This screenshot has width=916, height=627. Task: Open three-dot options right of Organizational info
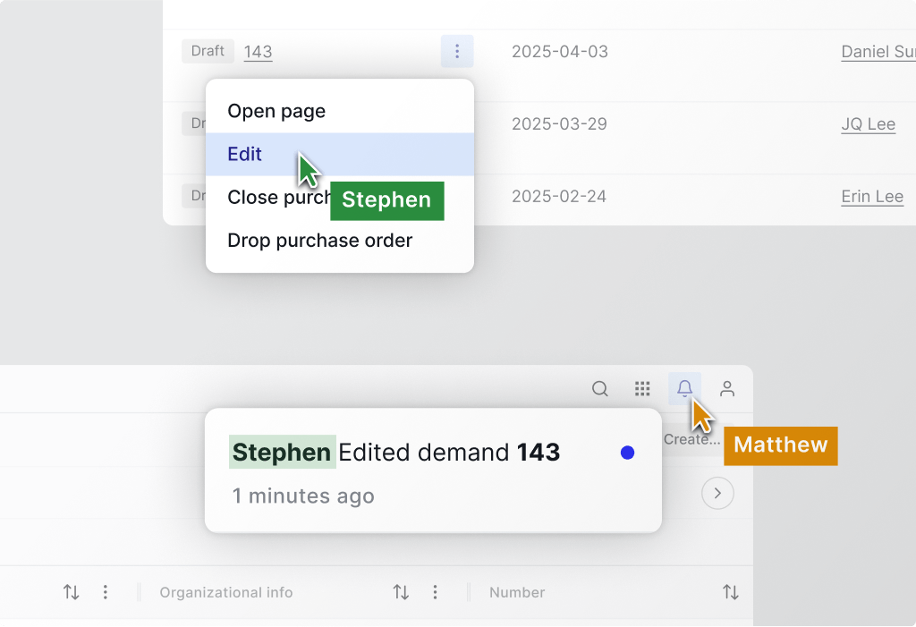click(435, 592)
